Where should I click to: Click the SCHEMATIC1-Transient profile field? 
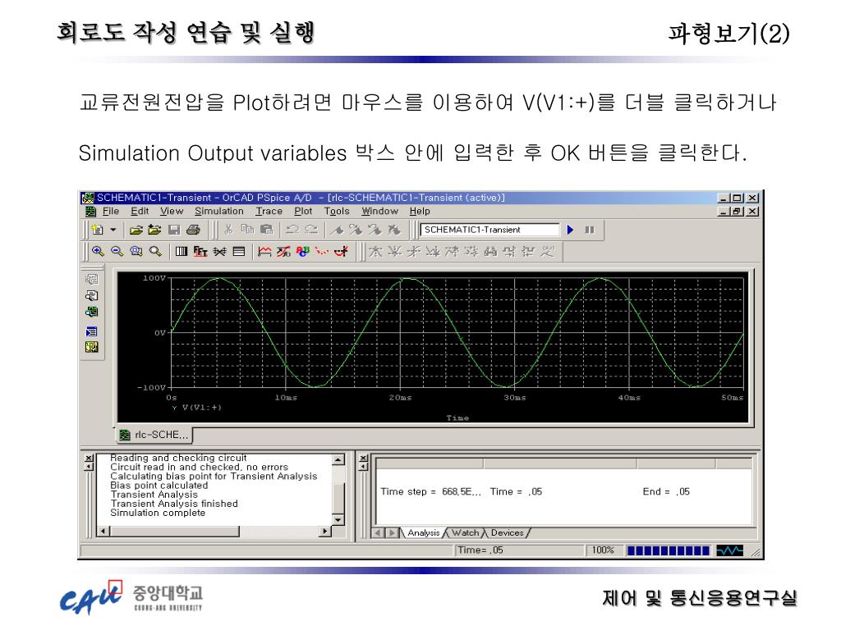tap(489, 230)
